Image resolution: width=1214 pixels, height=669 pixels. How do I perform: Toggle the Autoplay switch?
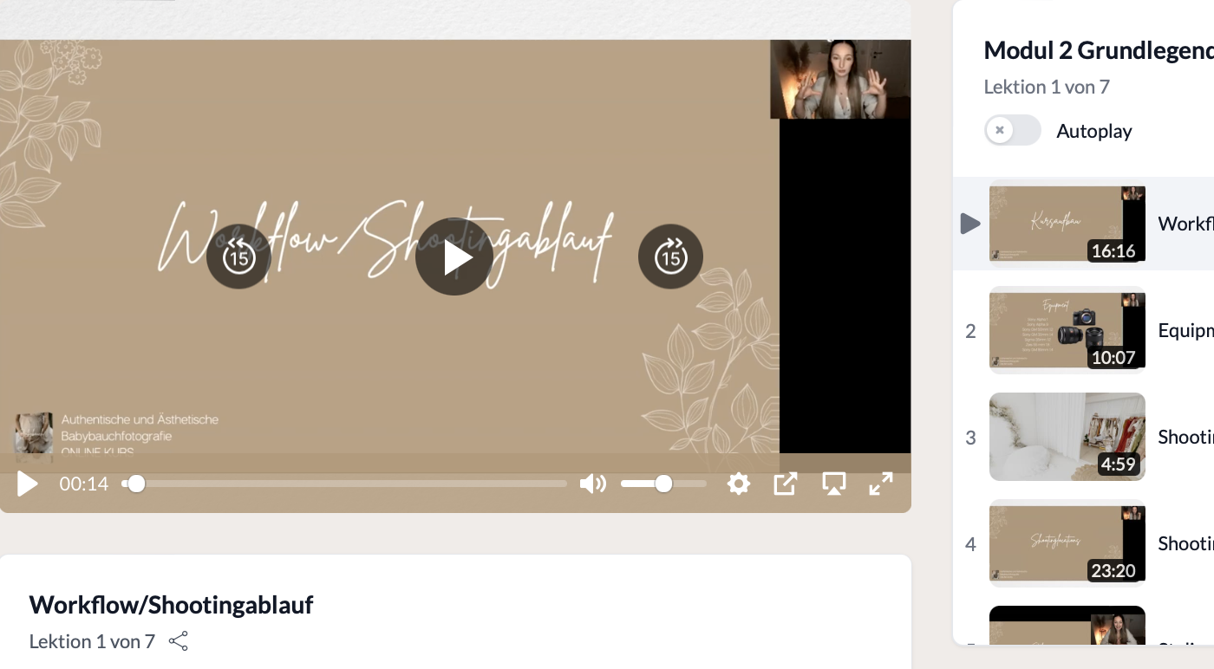tap(1012, 131)
